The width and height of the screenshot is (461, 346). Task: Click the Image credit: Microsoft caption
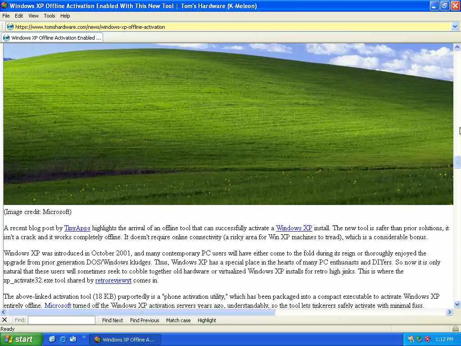click(38, 212)
